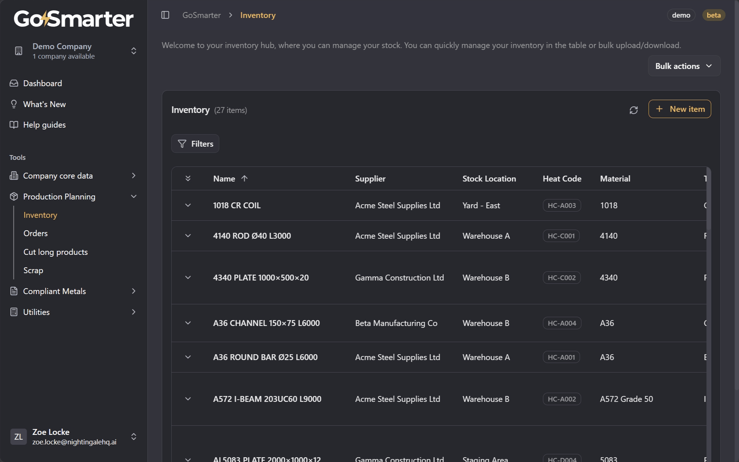Open the Bulk actions dropdown
The image size is (739, 462).
coord(684,66)
